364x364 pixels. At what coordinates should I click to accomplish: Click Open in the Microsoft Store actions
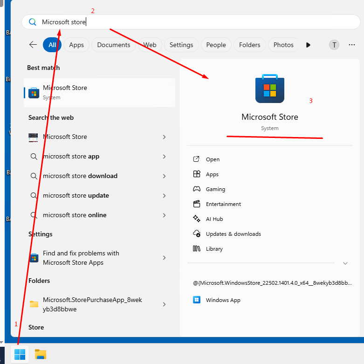(213, 159)
